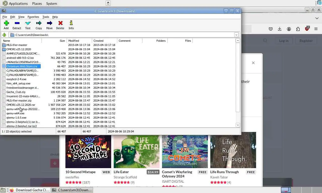The width and height of the screenshot is (322, 193).
Task: Click file list scrollbar up arrow
Action: click(238, 41)
